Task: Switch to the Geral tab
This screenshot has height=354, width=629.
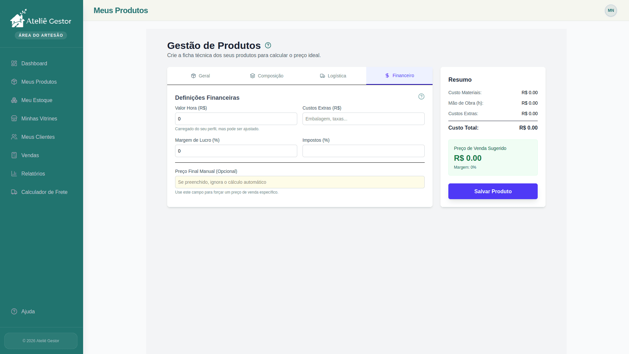Action: click(x=201, y=76)
